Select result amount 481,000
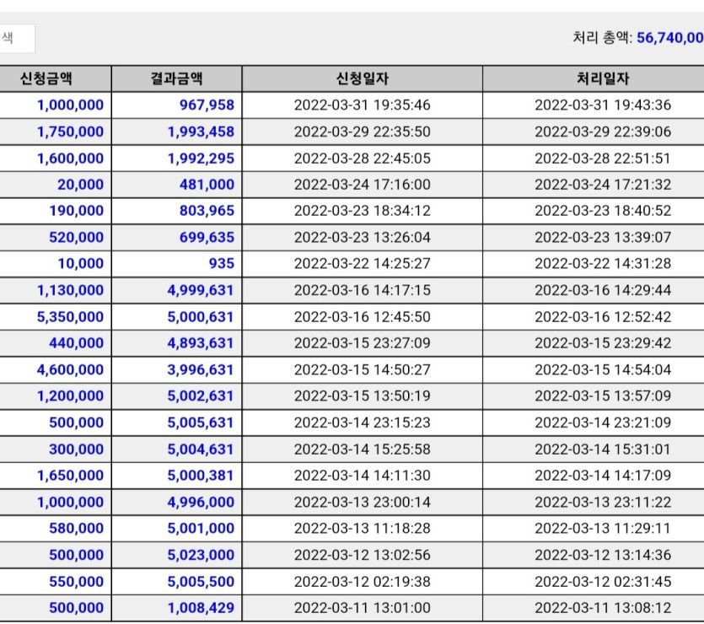Viewport: 704px width, 624px height. (207, 185)
